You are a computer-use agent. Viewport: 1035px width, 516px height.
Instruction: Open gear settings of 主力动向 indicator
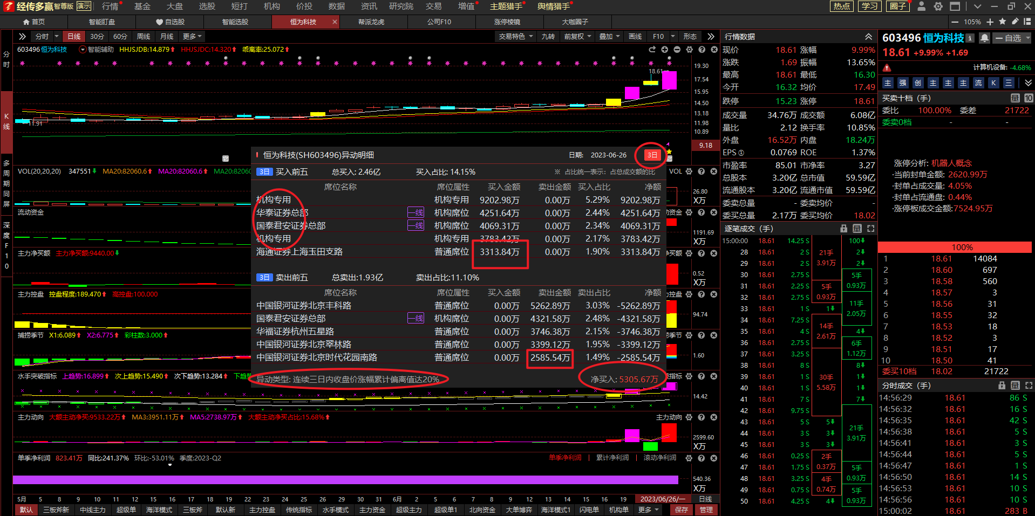[x=689, y=417]
